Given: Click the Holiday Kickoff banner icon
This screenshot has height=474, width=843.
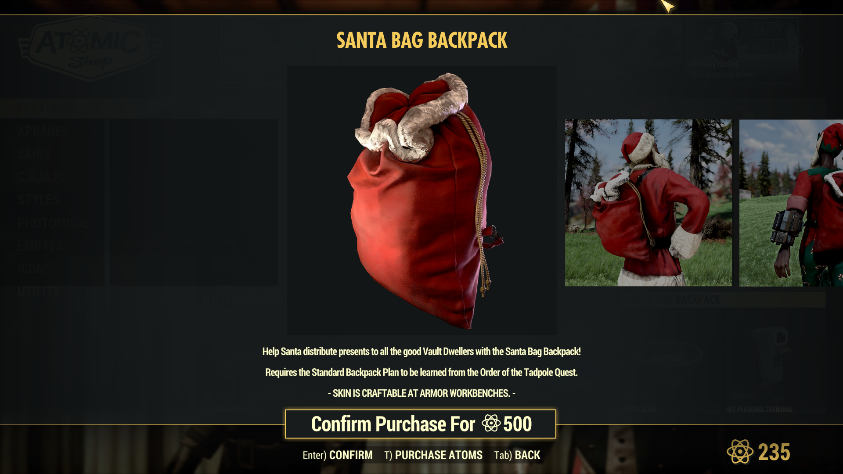Looking at the screenshot, I should click(724, 39).
